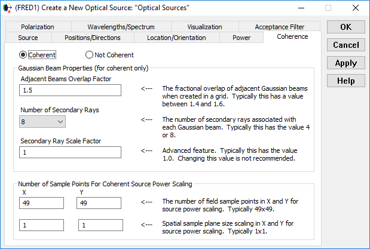370x249 pixels.
Task: Open the Wavelengths/Spectrum tab
Action: (121, 27)
